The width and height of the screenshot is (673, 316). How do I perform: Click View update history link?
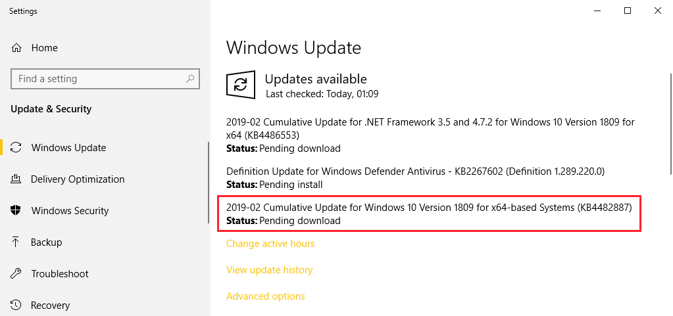point(270,270)
